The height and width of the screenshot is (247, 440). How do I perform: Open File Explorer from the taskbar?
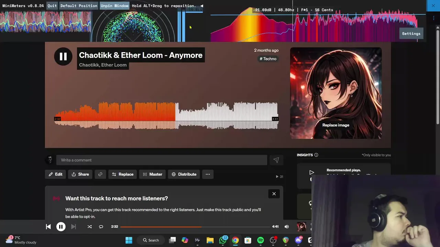(210, 240)
